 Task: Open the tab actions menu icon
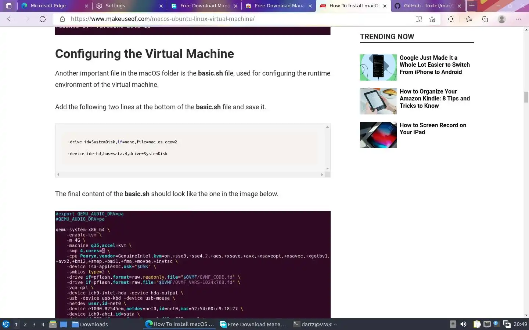click(x=9, y=6)
